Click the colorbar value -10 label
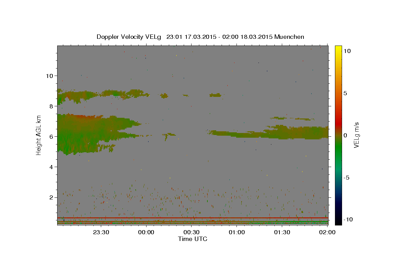Screen dimensions: 406x270 pyautogui.click(x=348, y=220)
